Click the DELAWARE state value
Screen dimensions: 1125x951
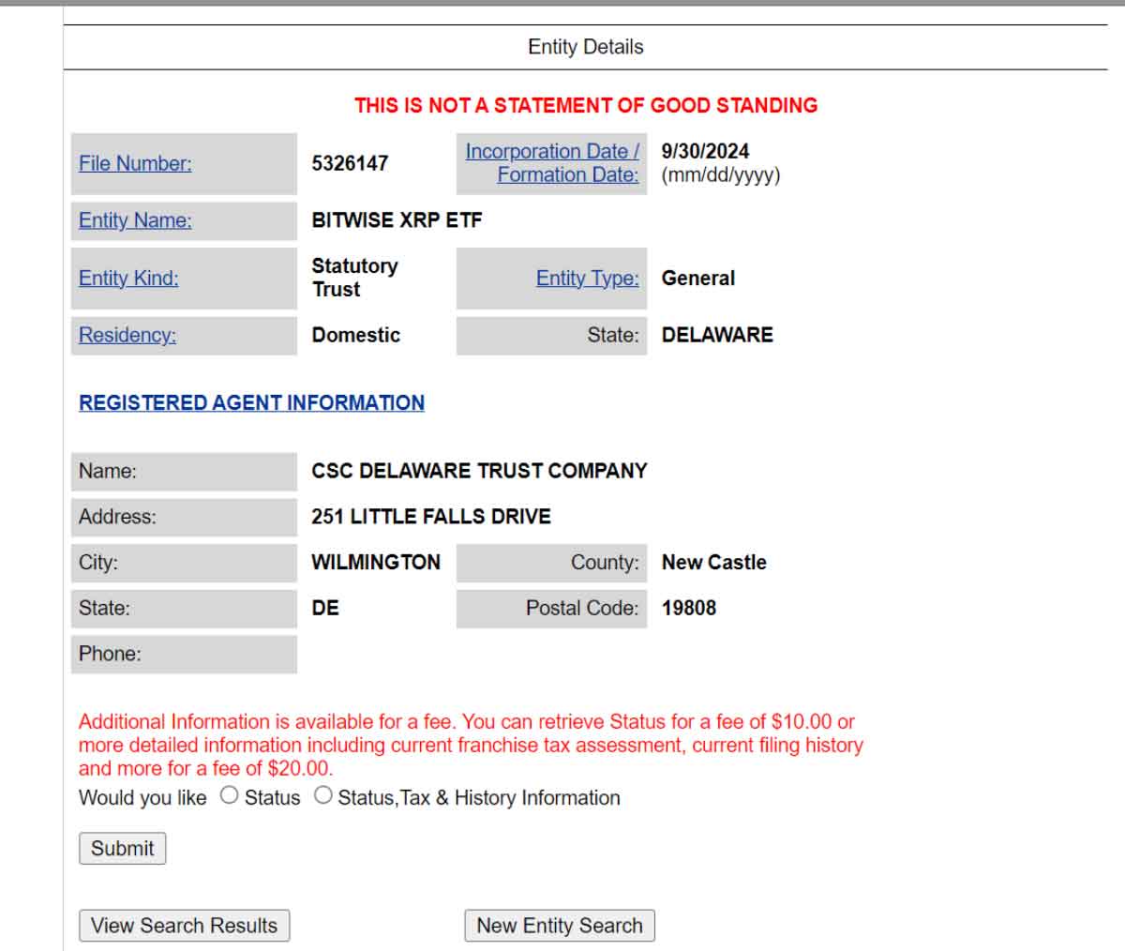click(717, 335)
